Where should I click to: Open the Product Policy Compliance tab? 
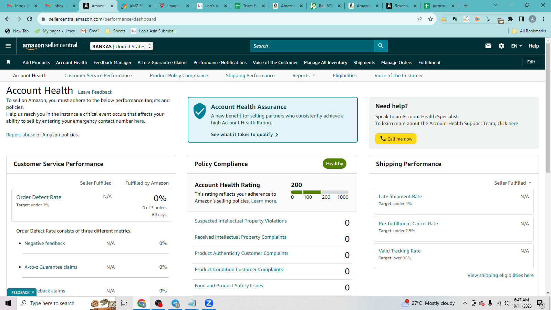pos(179,75)
